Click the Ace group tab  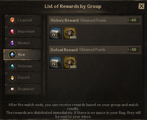coord(22,55)
